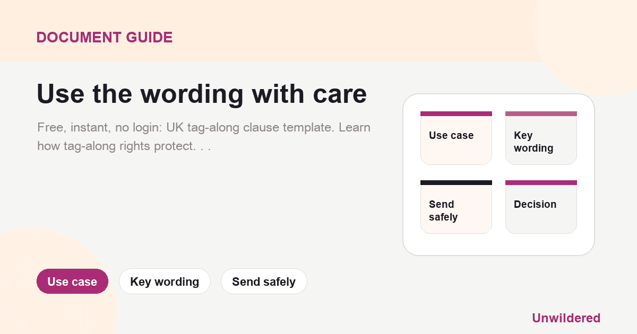Viewport: 637px width, 334px height.
Task: Click the pink bar above Key wording card
Action: point(541,113)
